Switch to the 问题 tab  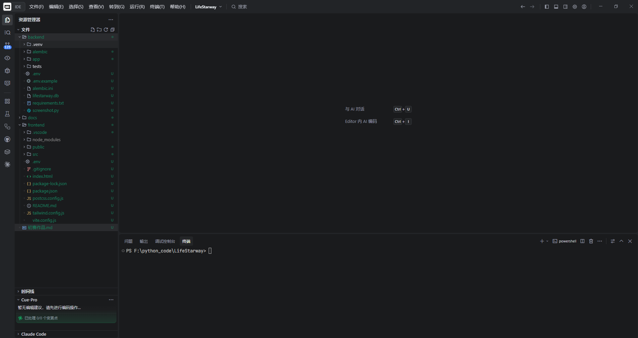pyautogui.click(x=128, y=241)
